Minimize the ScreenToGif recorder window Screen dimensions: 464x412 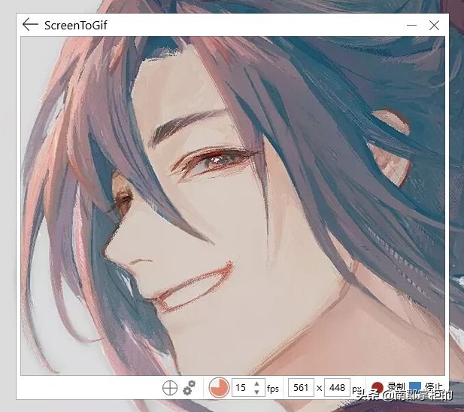coord(411,25)
